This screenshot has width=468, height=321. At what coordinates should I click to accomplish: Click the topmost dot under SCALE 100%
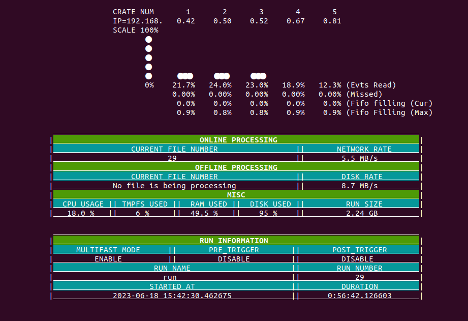coord(148,39)
